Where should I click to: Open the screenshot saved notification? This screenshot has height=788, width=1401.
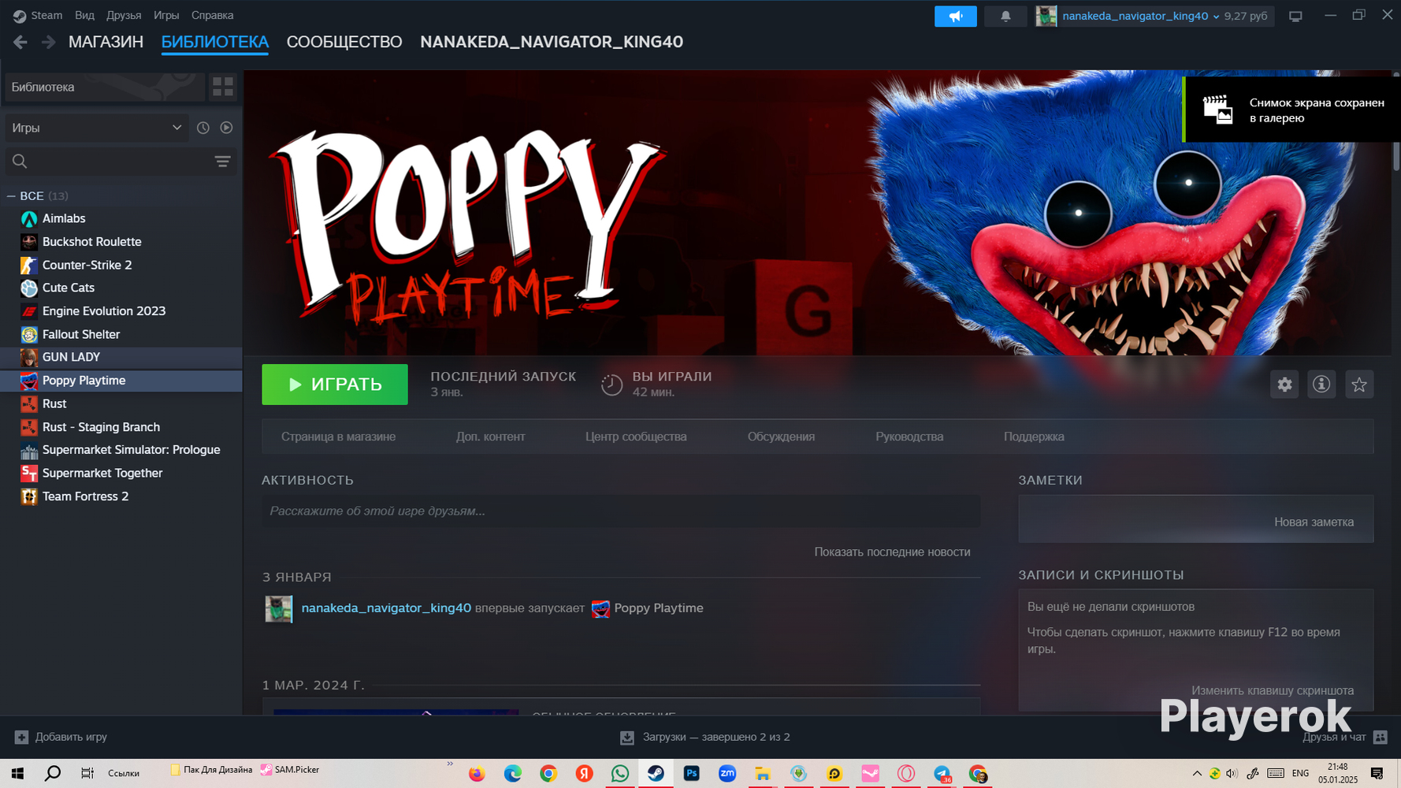(1292, 110)
